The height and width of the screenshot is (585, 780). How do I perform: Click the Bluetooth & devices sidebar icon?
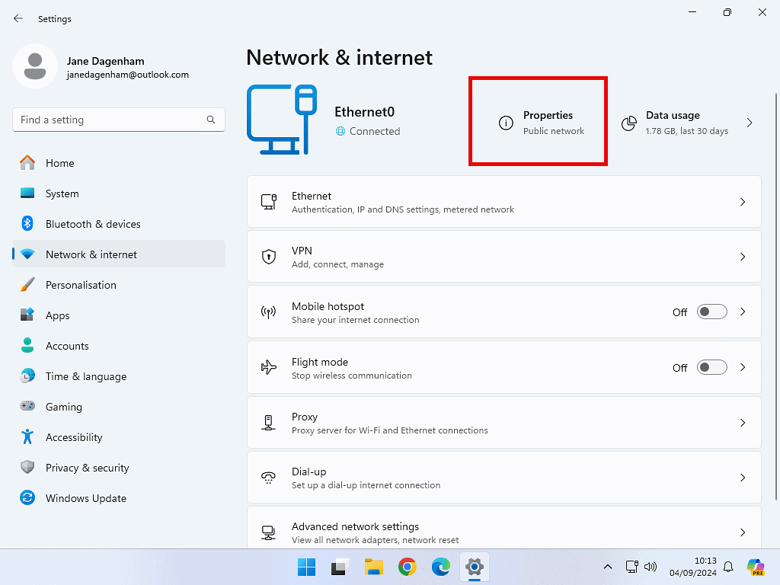coord(27,224)
